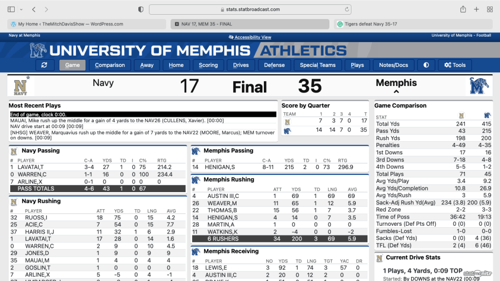Switch to the Scoring tab
Screen dimensions: 500x281
tap(208, 65)
